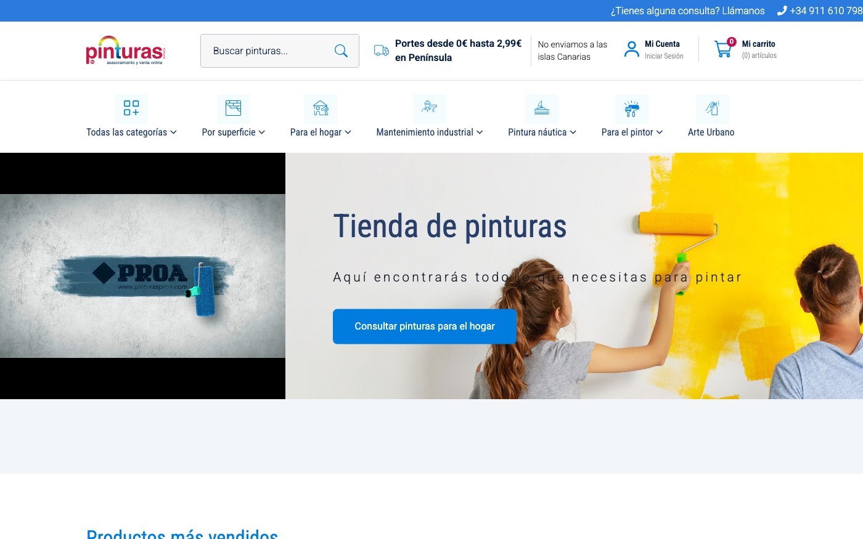863x539 pixels.
Task: Click the Para el hogar house icon
Action: pyautogui.click(x=321, y=108)
